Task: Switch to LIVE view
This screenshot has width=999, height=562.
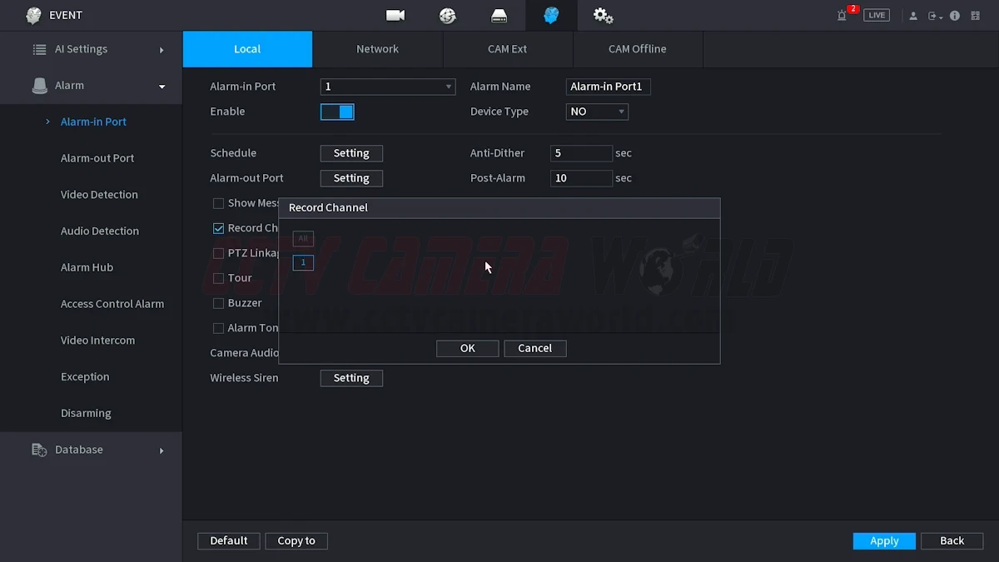Action: (x=876, y=16)
